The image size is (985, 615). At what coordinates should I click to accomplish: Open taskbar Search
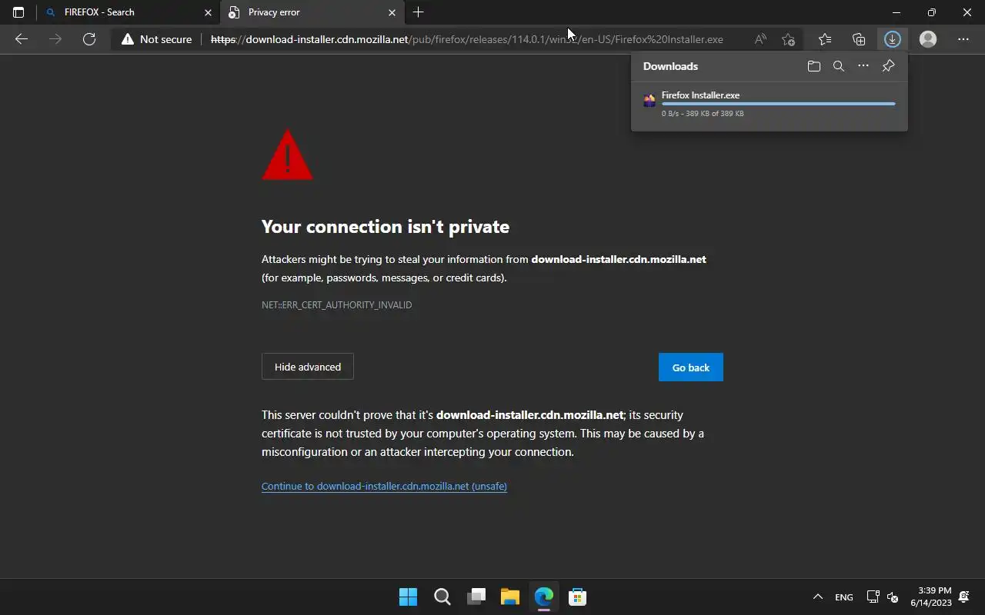click(x=442, y=597)
